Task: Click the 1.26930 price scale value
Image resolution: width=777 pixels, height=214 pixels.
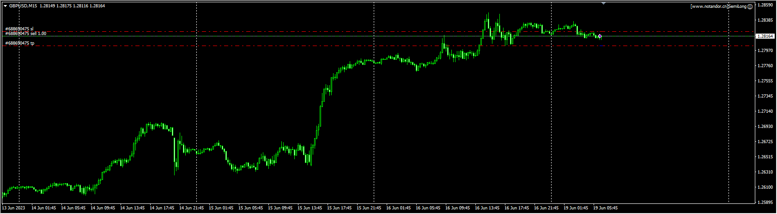Action: [x=765, y=127]
